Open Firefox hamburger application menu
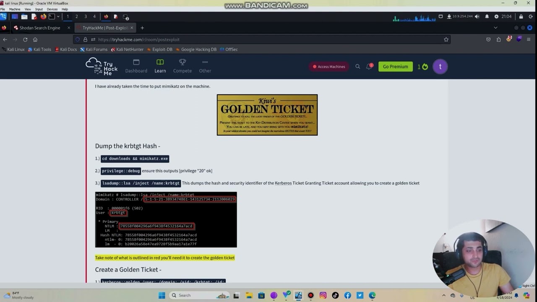537x302 pixels. click(x=529, y=39)
